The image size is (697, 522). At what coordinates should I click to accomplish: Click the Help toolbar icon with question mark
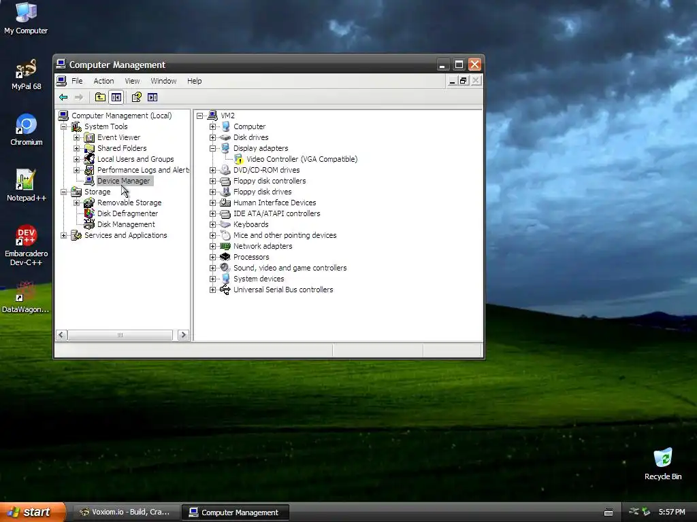136,97
